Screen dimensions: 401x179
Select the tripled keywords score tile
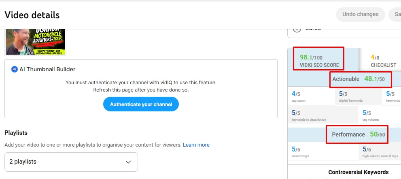359,96
